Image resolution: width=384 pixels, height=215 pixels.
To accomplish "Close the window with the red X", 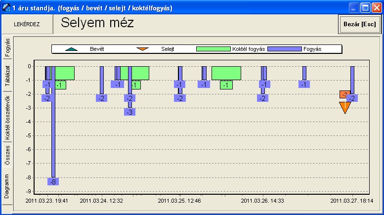I will (377, 8).
